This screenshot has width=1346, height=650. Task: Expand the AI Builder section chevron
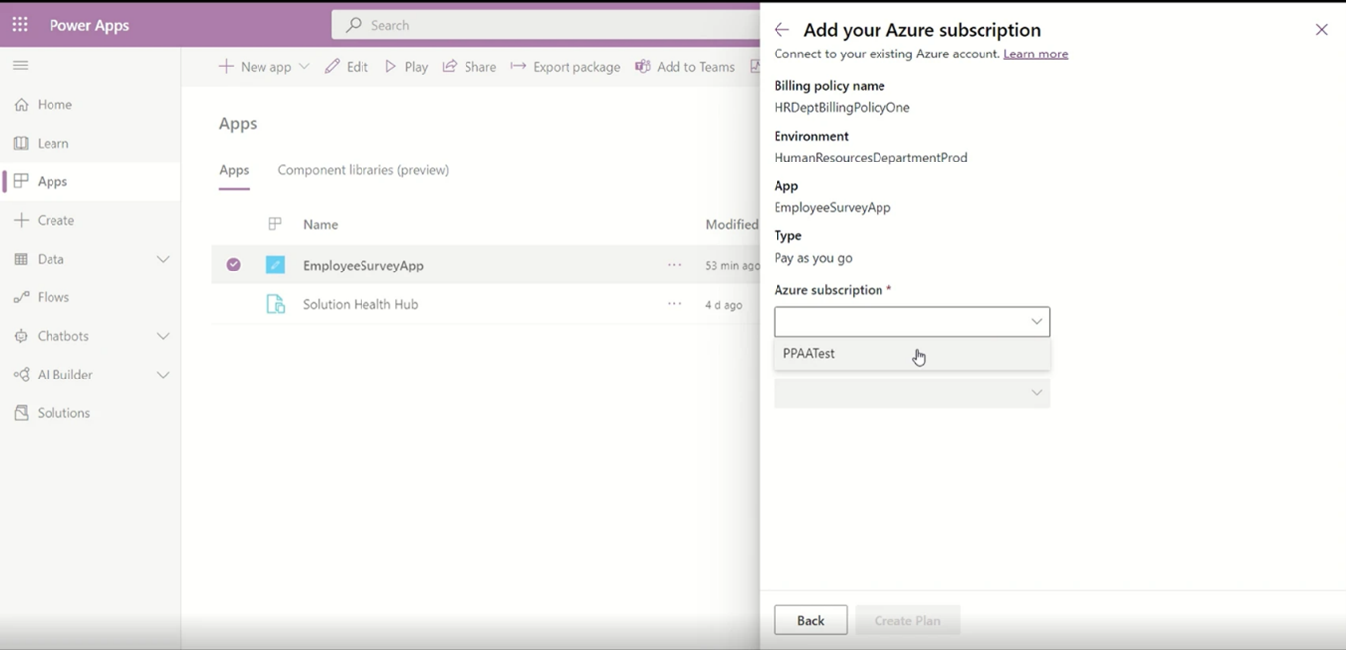click(x=161, y=375)
